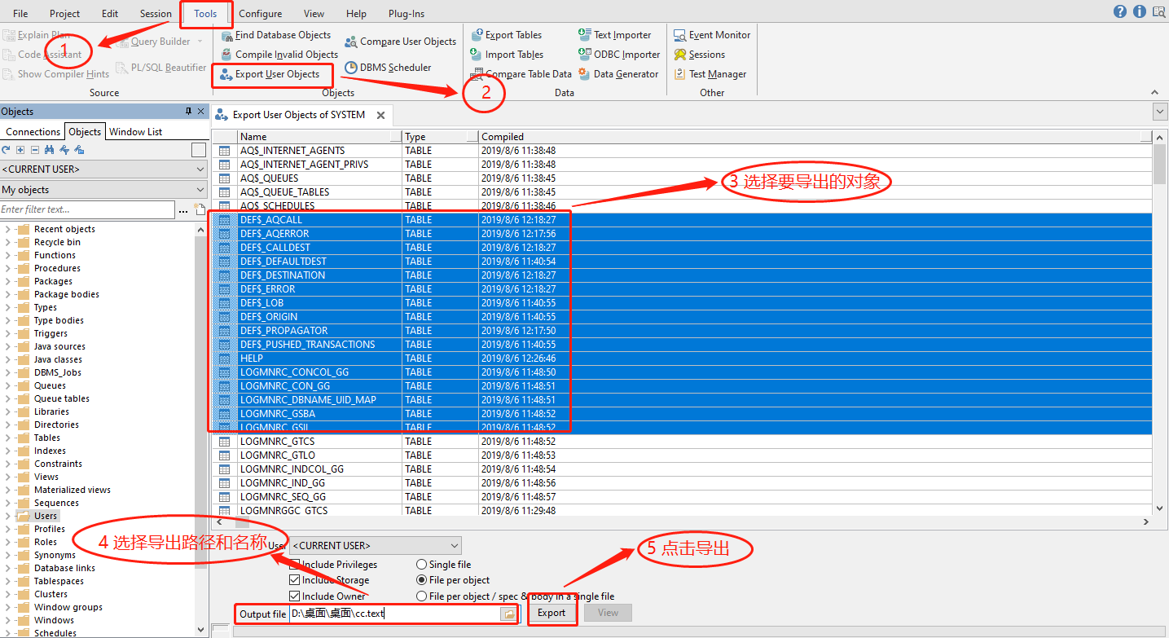Switch to the Window List tab
The height and width of the screenshot is (638, 1169).
[135, 132]
